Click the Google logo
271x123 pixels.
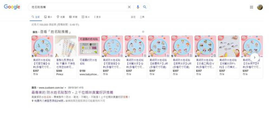pyautogui.click(x=12, y=7)
